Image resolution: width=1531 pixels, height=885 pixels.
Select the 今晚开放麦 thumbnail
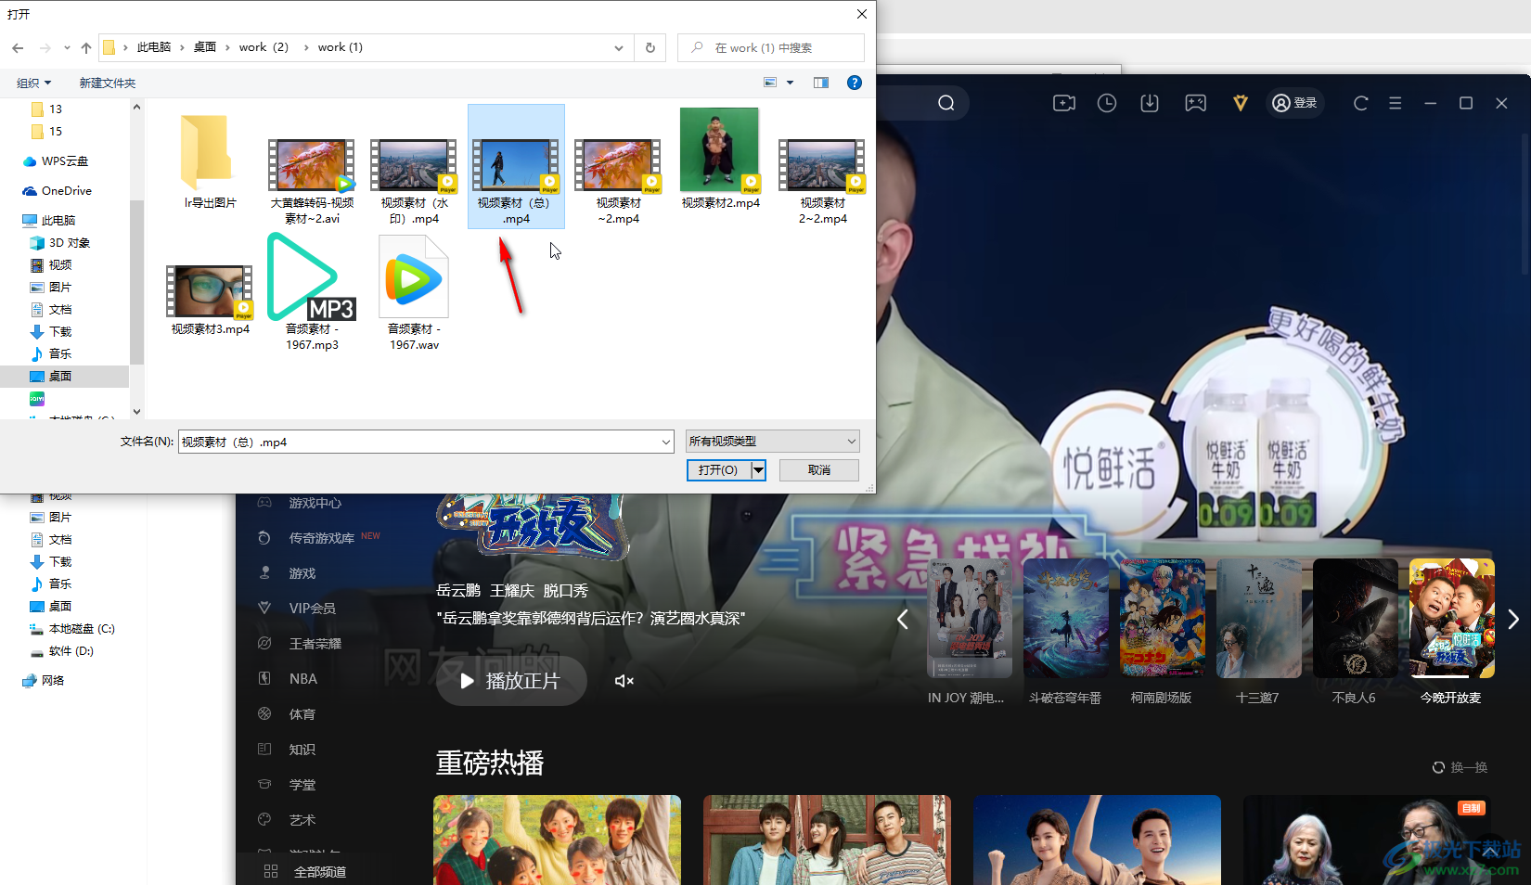[1451, 618]
